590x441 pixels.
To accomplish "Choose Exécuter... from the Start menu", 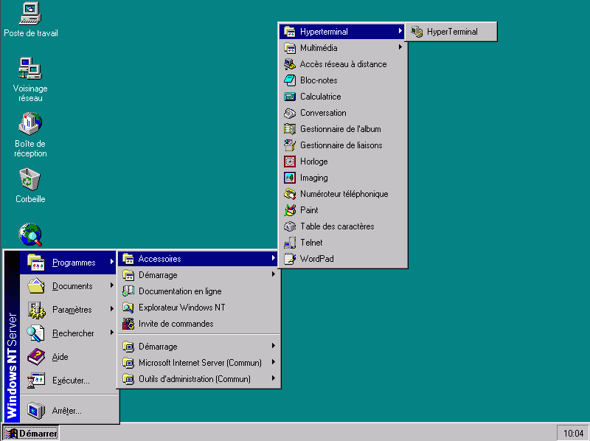I will 68,381.
